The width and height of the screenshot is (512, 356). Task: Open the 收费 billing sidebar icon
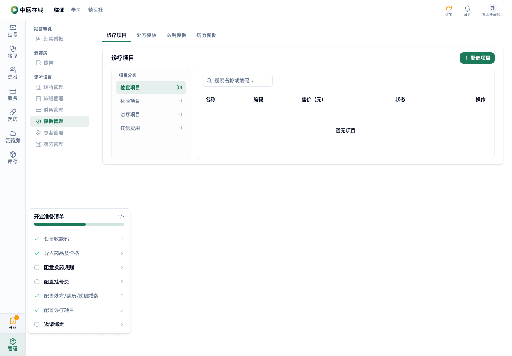13,91
